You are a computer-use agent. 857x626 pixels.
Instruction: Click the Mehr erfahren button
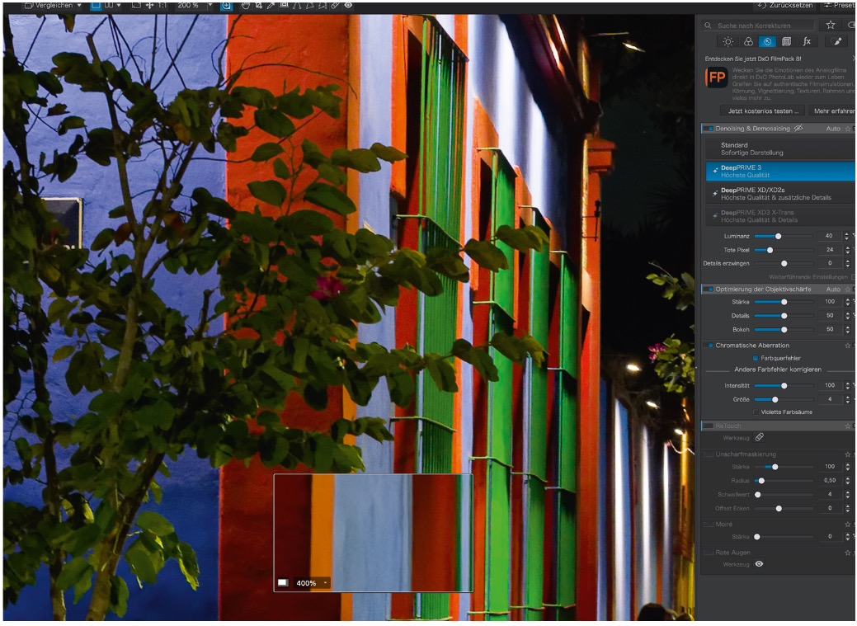click(x=833, y=111)
